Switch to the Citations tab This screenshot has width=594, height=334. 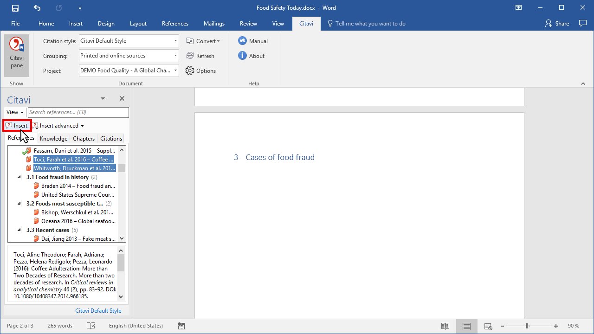(x=111, y=138)
